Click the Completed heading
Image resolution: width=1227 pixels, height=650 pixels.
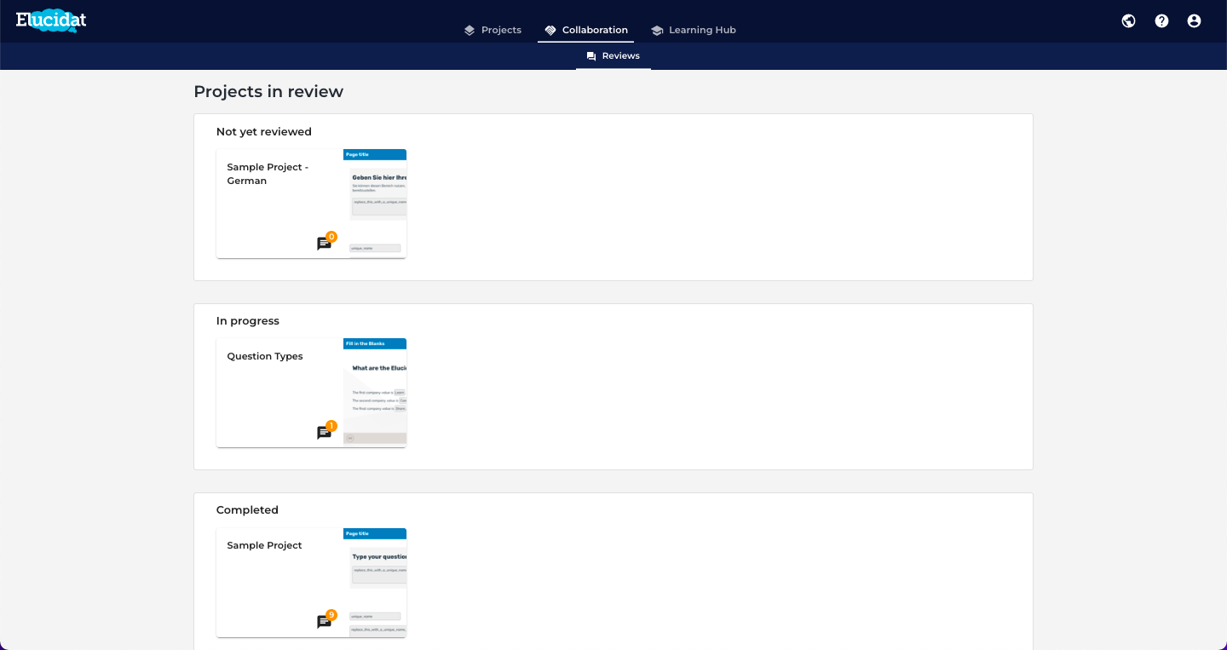pos(247,510)
